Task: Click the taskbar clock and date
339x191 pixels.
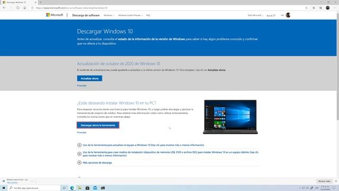Action: point(325,188)
